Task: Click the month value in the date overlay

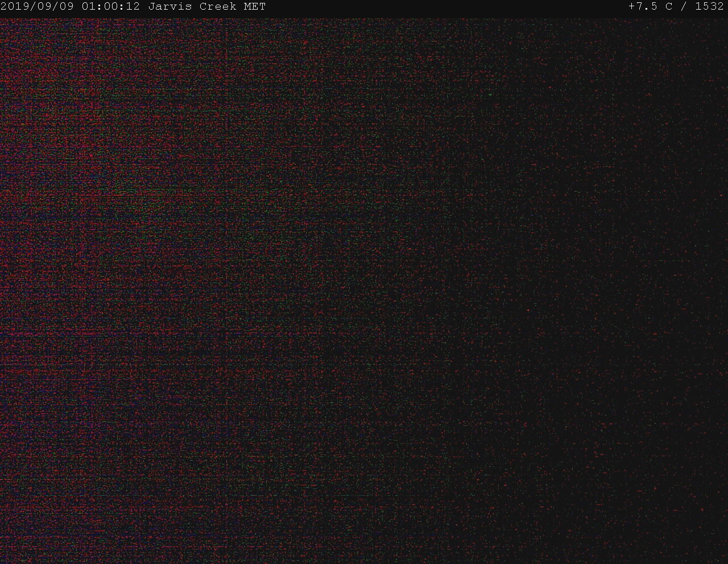Action: pyautogui.click(x=44, y=7)
